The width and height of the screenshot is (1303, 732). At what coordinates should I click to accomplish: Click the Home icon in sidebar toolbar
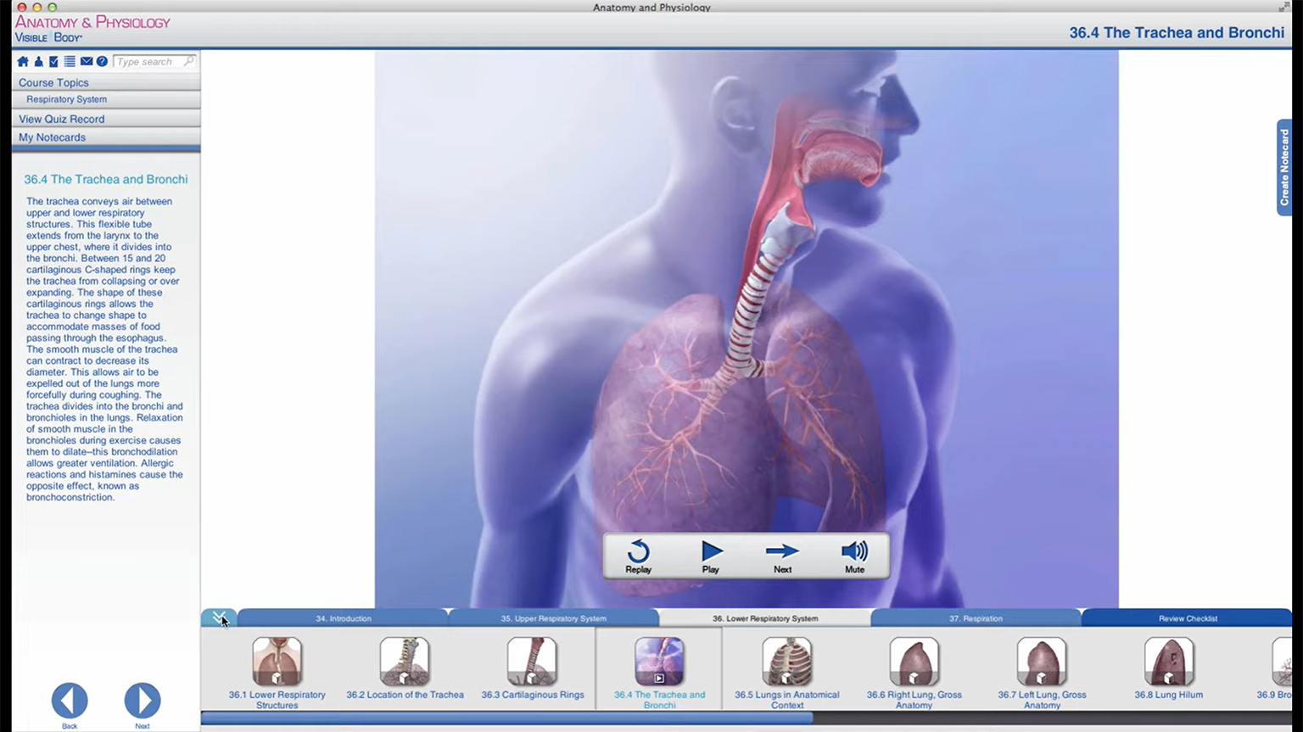click(x=23, y=62)
